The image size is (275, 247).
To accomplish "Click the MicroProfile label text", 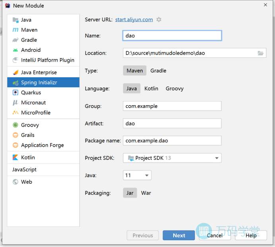I will pos(36,113).
